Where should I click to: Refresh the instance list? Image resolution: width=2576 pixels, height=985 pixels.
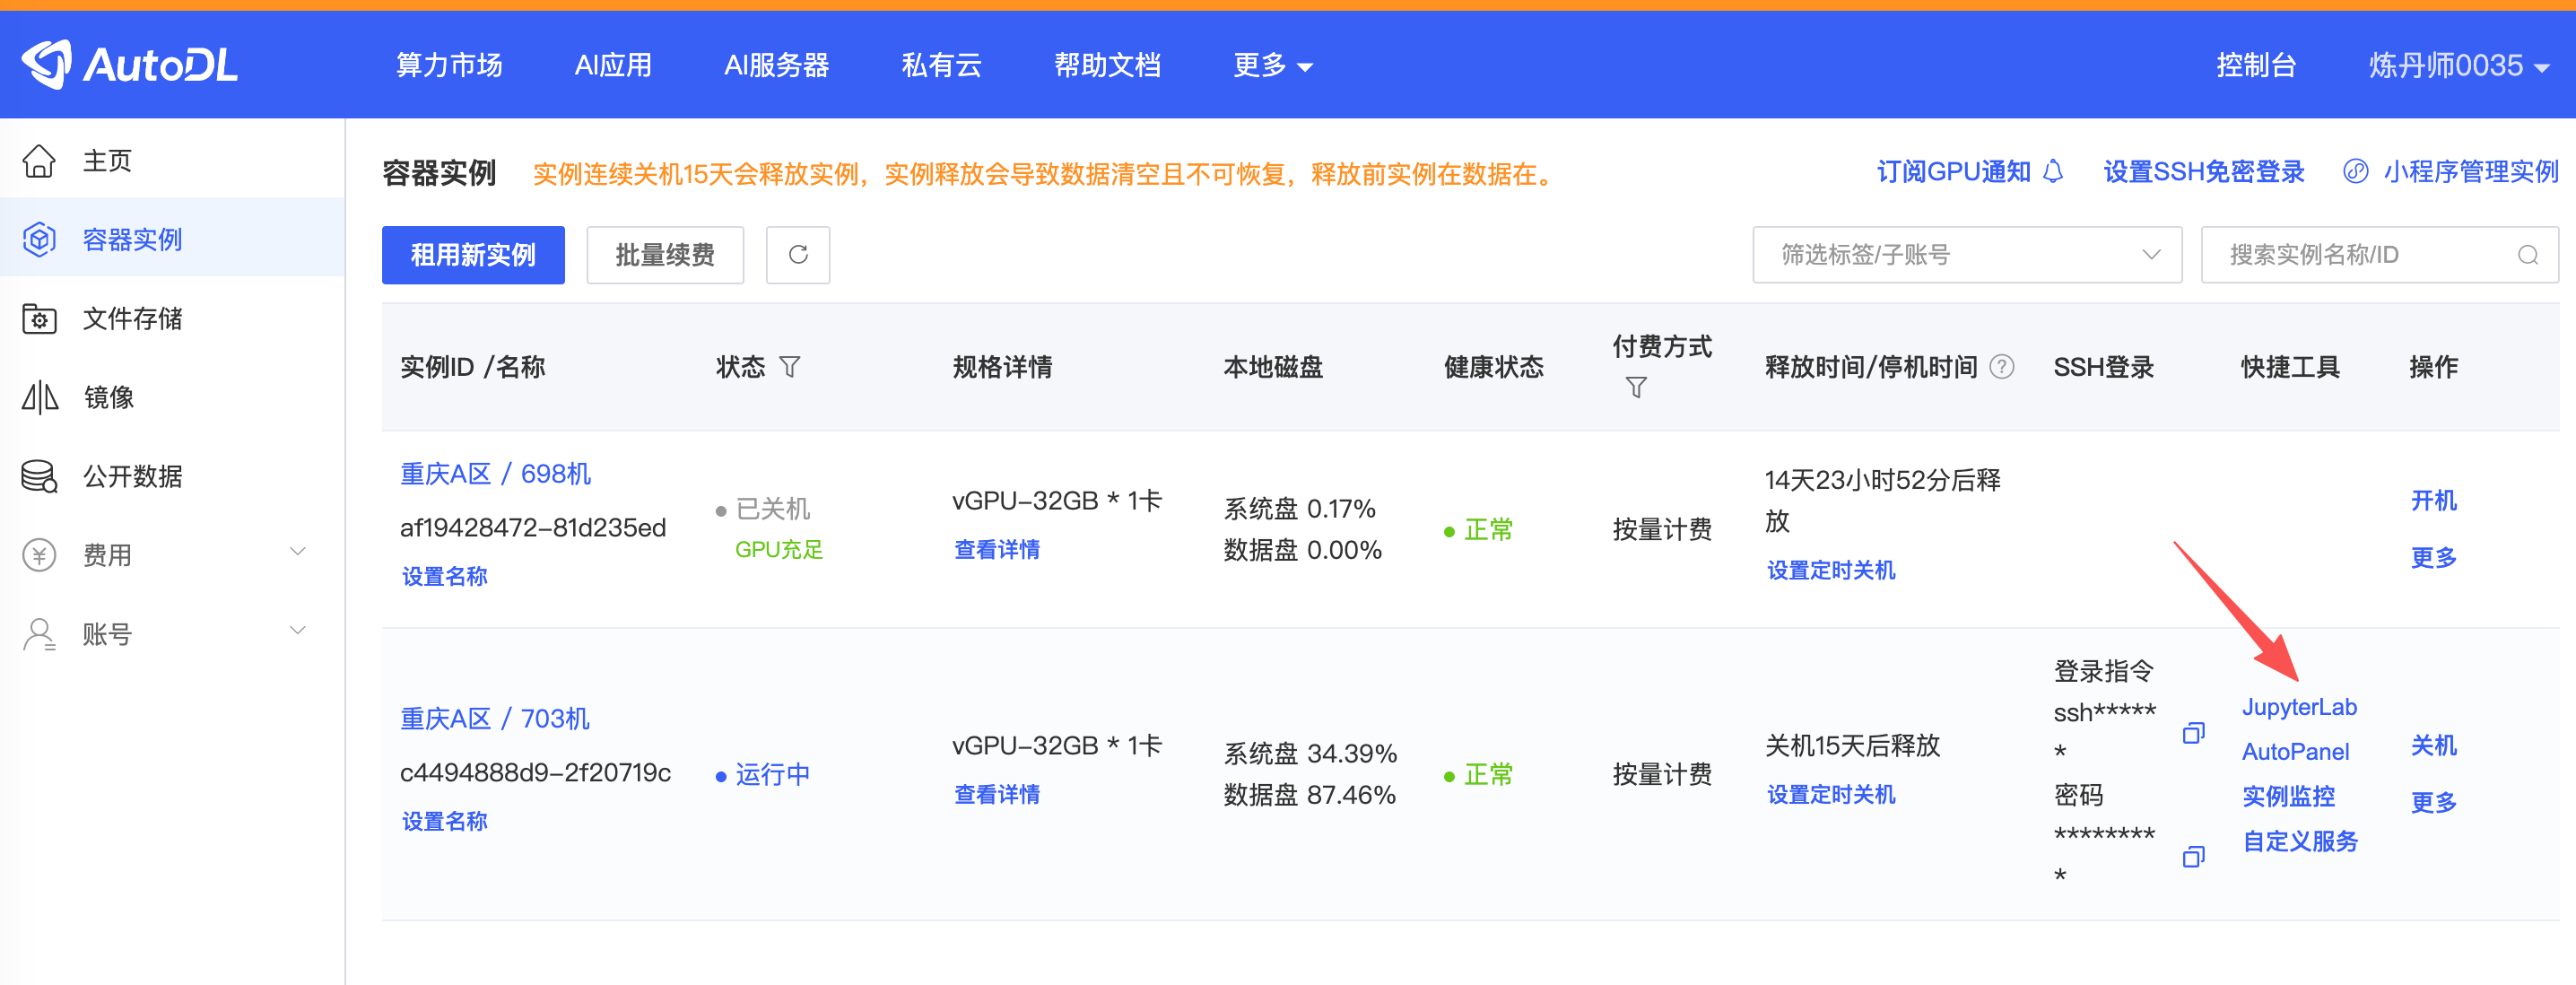pyautogui.click(x=798, y=255)
